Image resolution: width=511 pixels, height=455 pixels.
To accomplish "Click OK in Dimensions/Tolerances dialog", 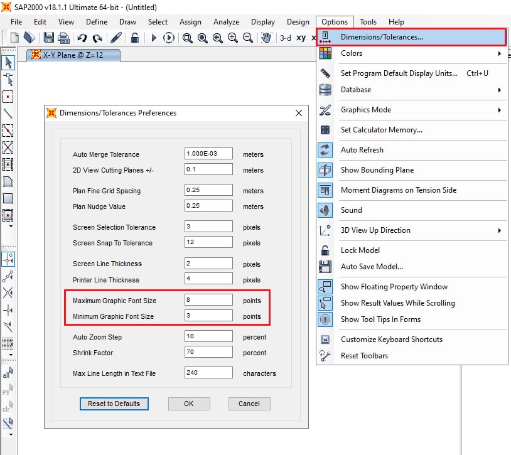I will tap(189, 404).
